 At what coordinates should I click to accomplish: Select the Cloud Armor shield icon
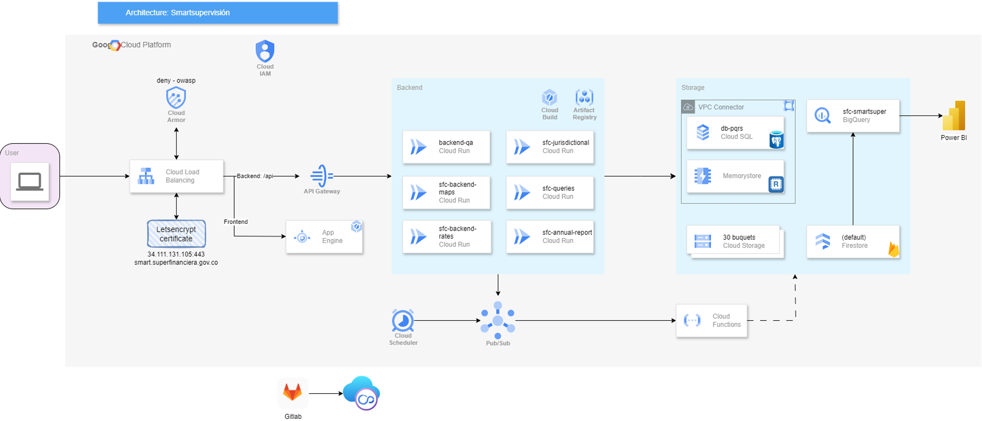[176, 97]
